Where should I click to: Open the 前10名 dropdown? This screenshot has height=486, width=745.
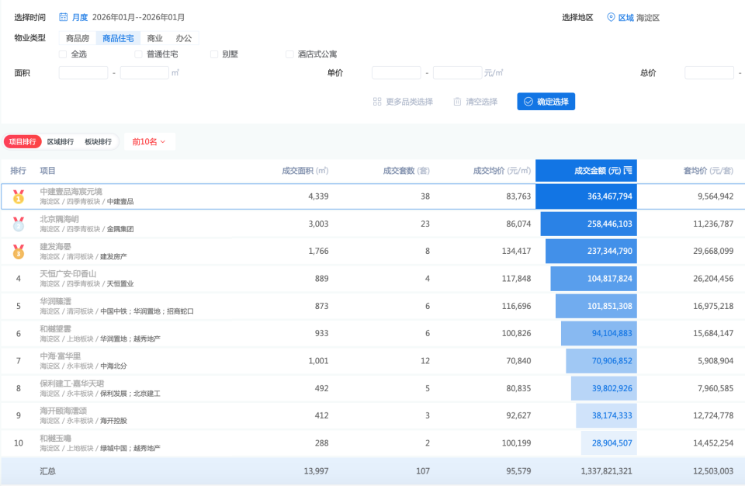point(149,141)
